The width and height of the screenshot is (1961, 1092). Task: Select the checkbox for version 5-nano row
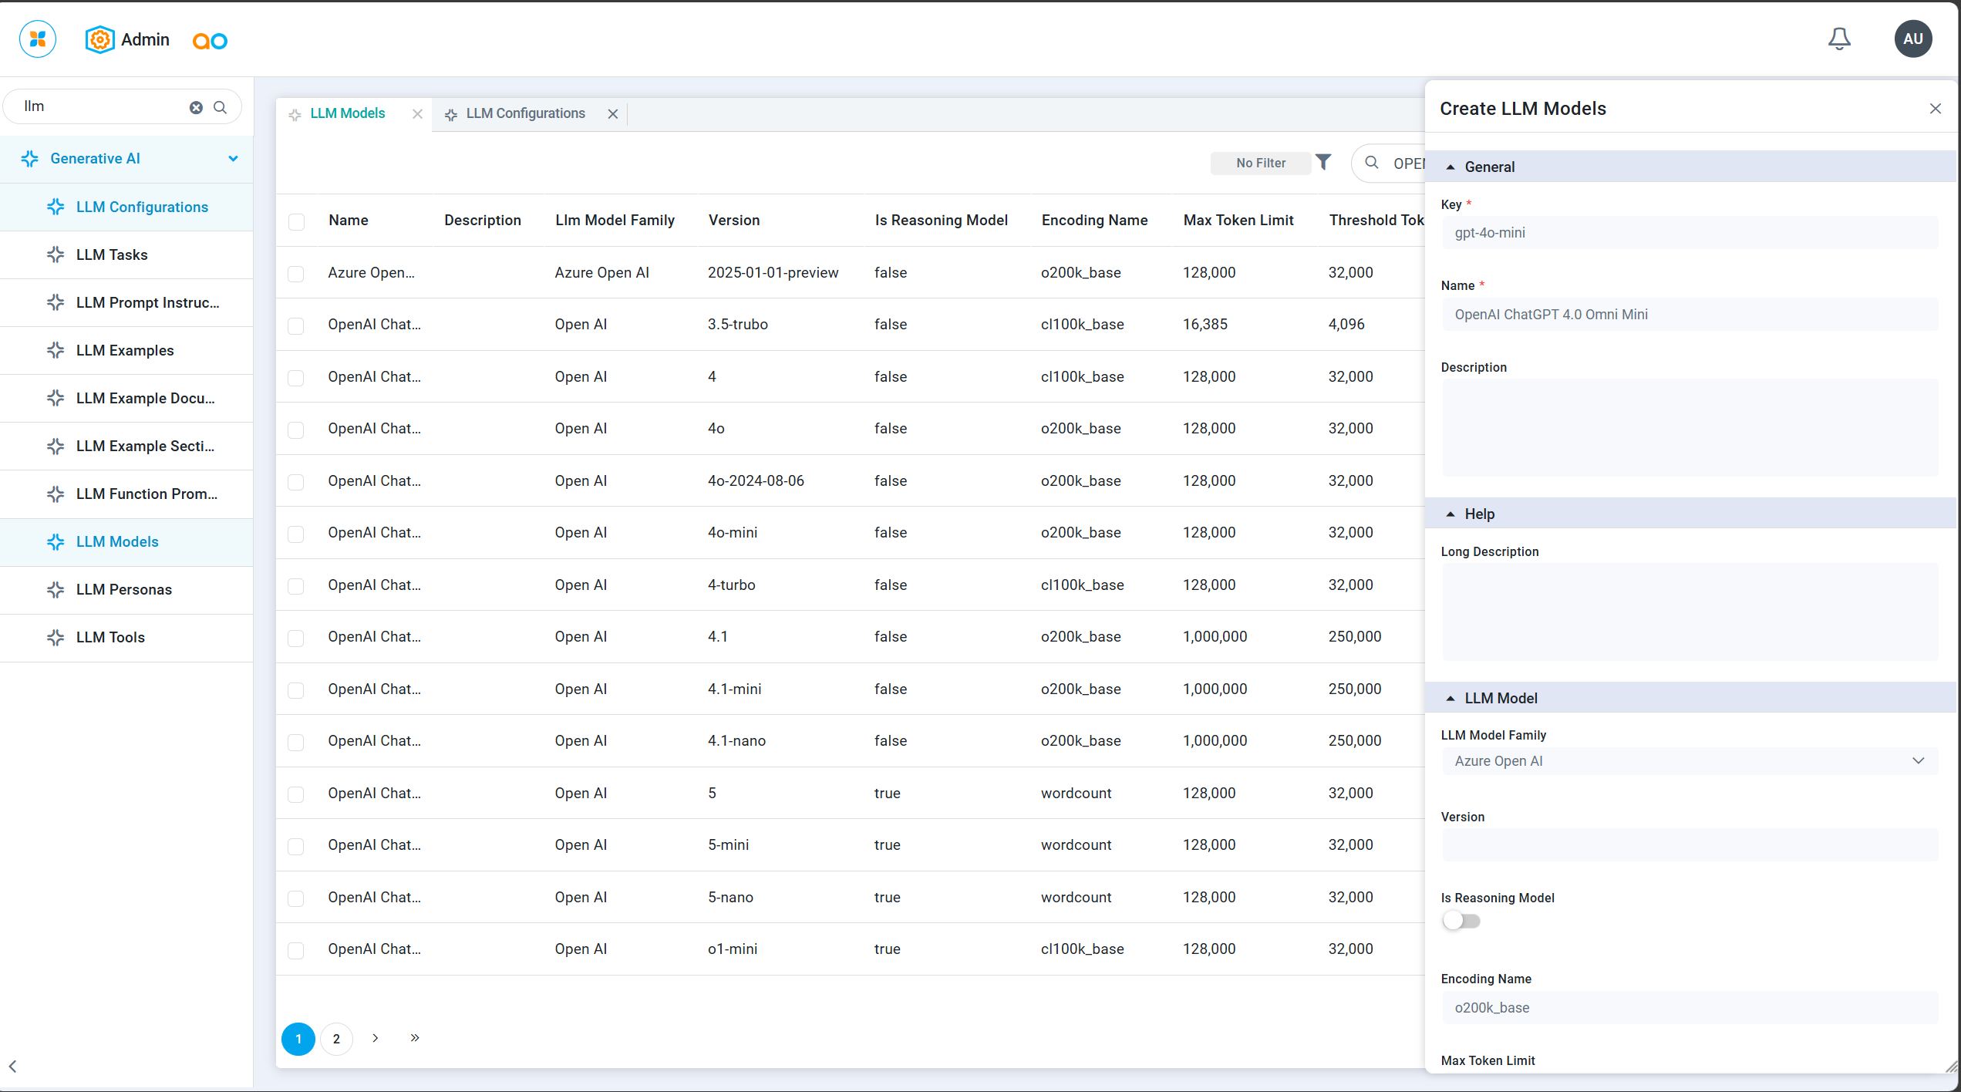tap(296, 898)
